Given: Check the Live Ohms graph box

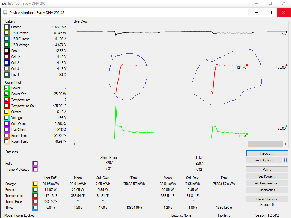Looking at the screenshot, I should click(x=7, y=129).
